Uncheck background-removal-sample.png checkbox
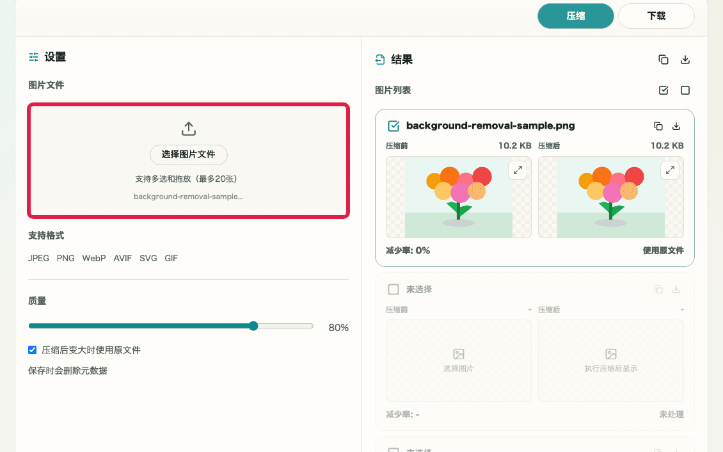Image resolution: width=723 pixels, height=452 pixels. click(x=393, y=126)
